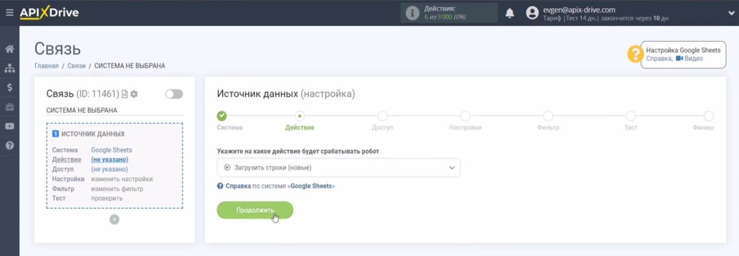Screen dimensions: 739x256
Task: Click Доступ (не указано) value
Action: (x=110, y=169)
